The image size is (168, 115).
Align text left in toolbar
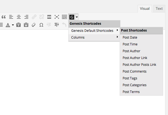coord(11,17)
